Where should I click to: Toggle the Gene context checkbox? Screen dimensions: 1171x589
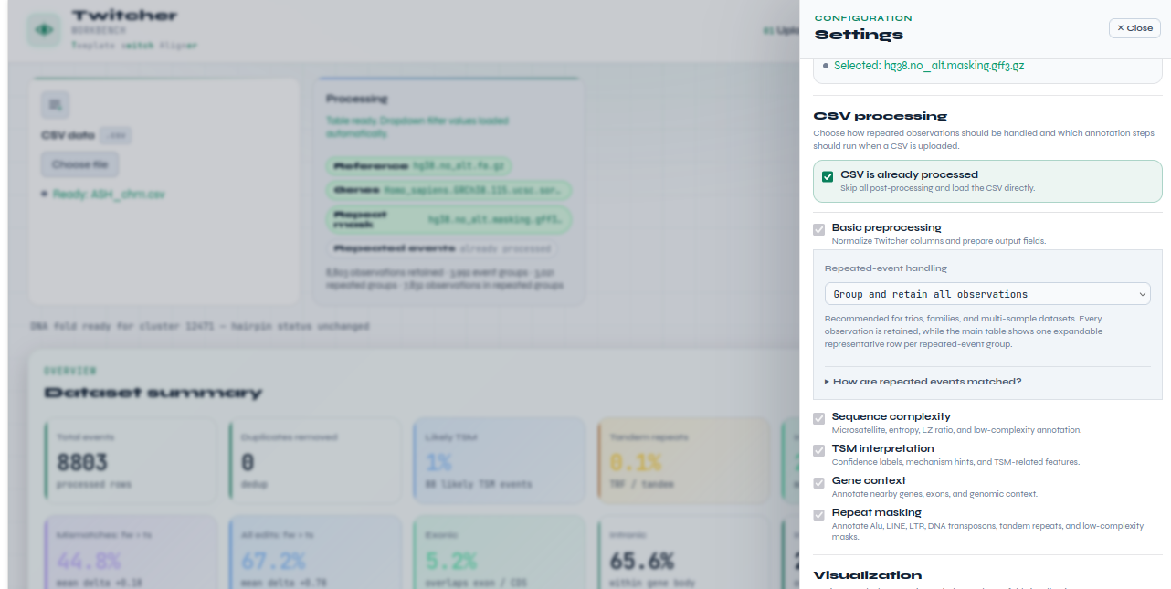[819, 482]
